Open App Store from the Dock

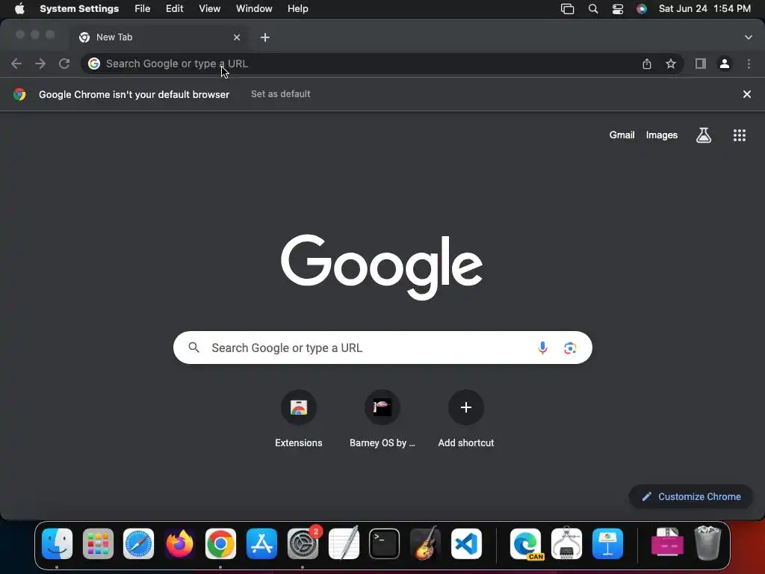pos(261,543)
